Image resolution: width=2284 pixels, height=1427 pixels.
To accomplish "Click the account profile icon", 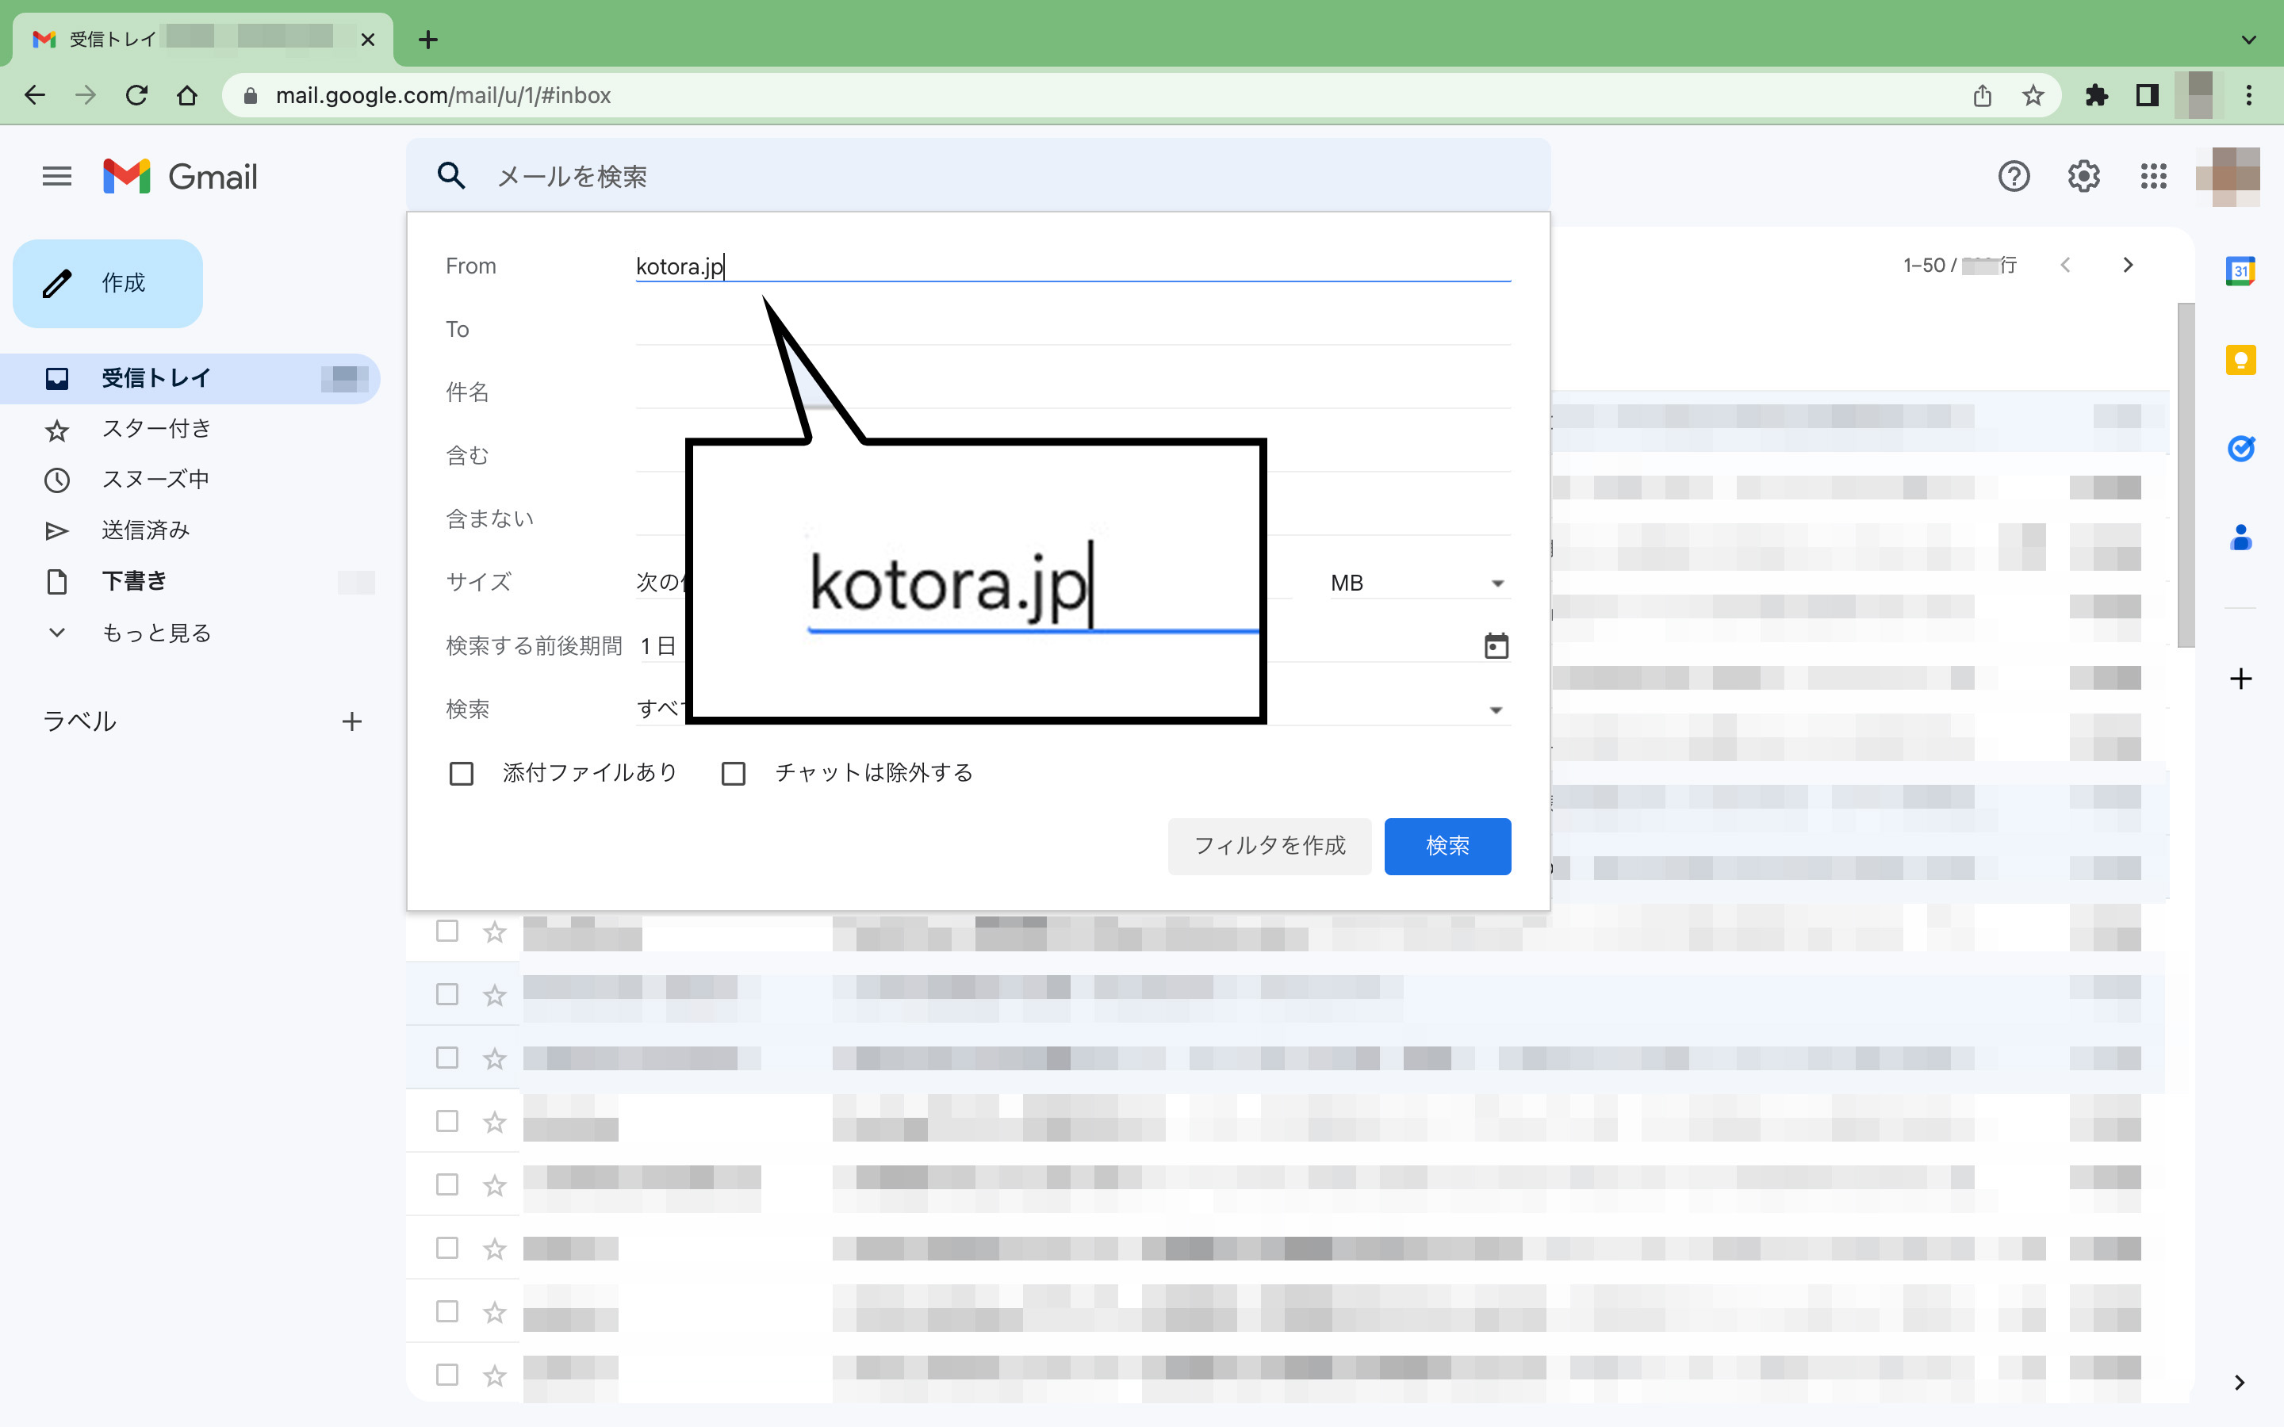I will tap(2232, 178).
